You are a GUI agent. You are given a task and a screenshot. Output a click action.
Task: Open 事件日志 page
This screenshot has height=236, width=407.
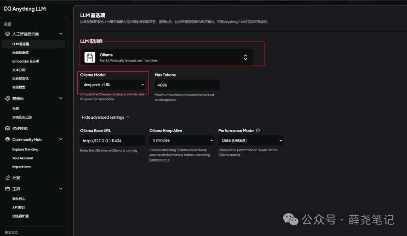19,199
